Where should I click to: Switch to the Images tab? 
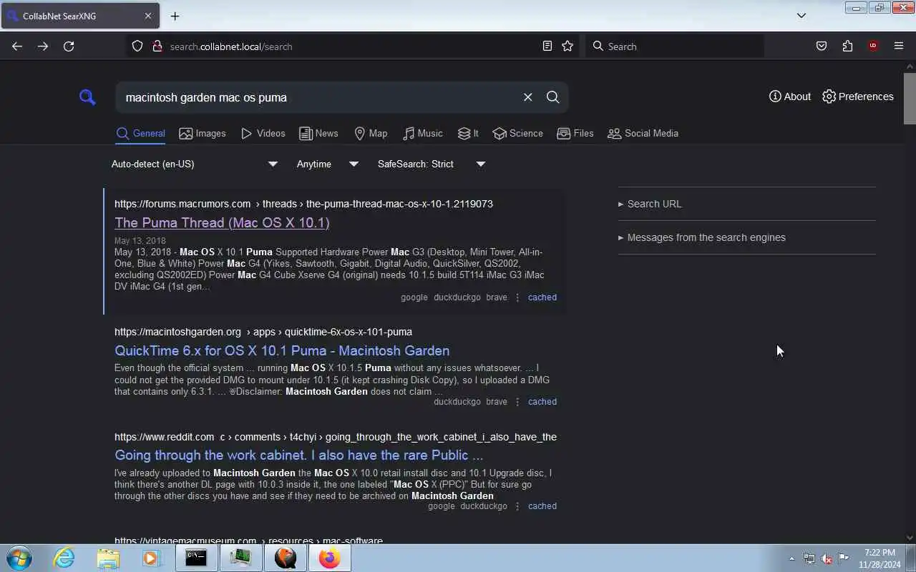pos(203,134)
